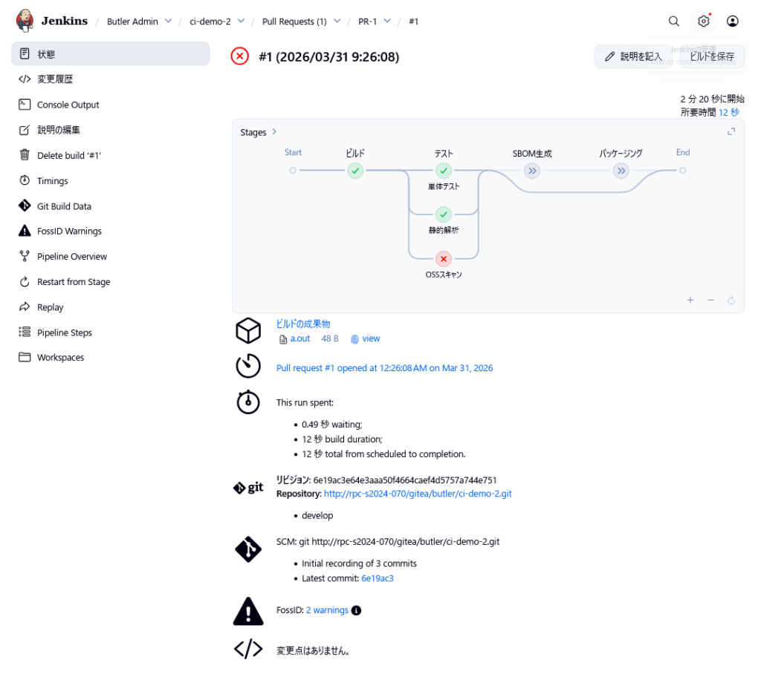Select Restart from Stage in sidebar

click(73, 282)
